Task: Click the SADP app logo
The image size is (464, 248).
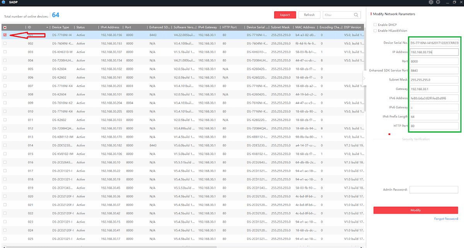Action: click(3, 2)
